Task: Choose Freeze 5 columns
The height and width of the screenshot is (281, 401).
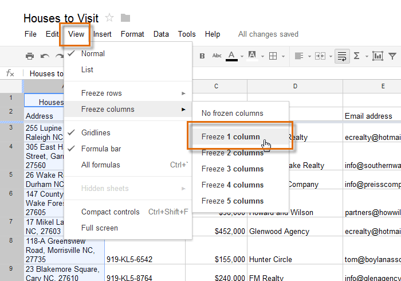Action: (241, 201)
